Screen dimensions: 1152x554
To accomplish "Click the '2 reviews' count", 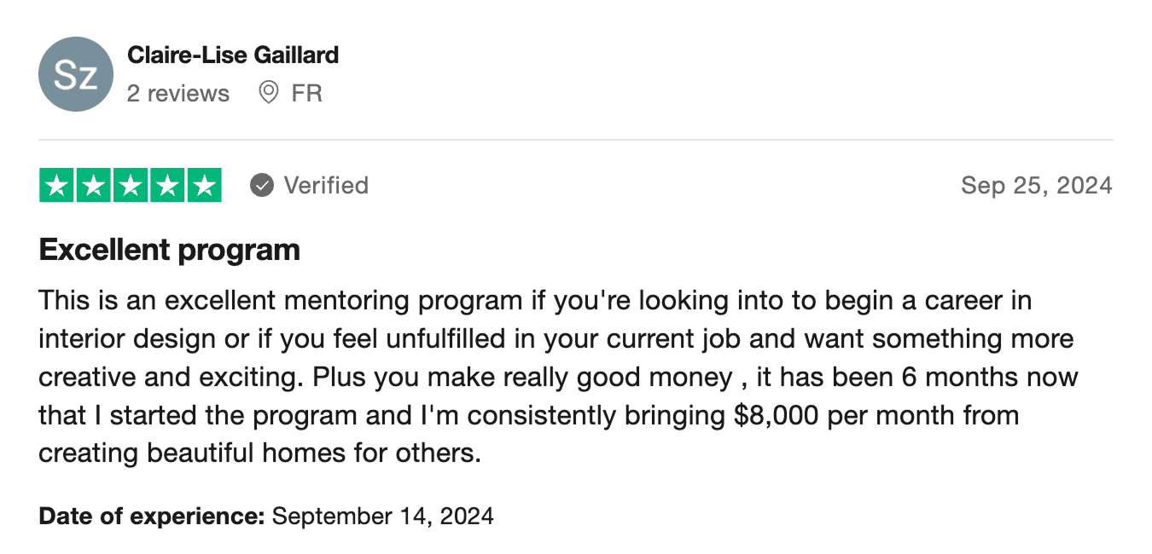I will pos(178,93).
